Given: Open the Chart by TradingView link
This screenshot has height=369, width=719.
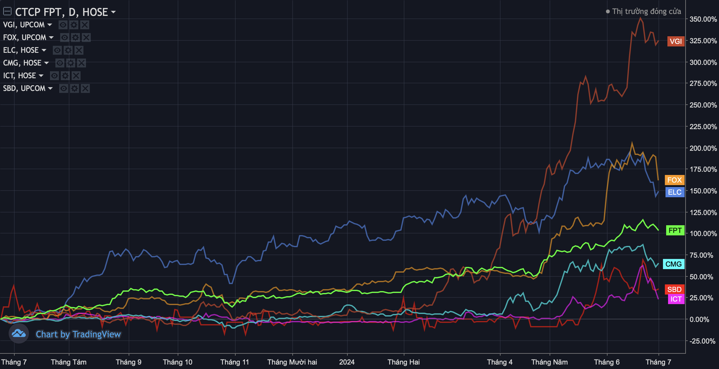Looking at the screenshot, I should click(78, 335).
